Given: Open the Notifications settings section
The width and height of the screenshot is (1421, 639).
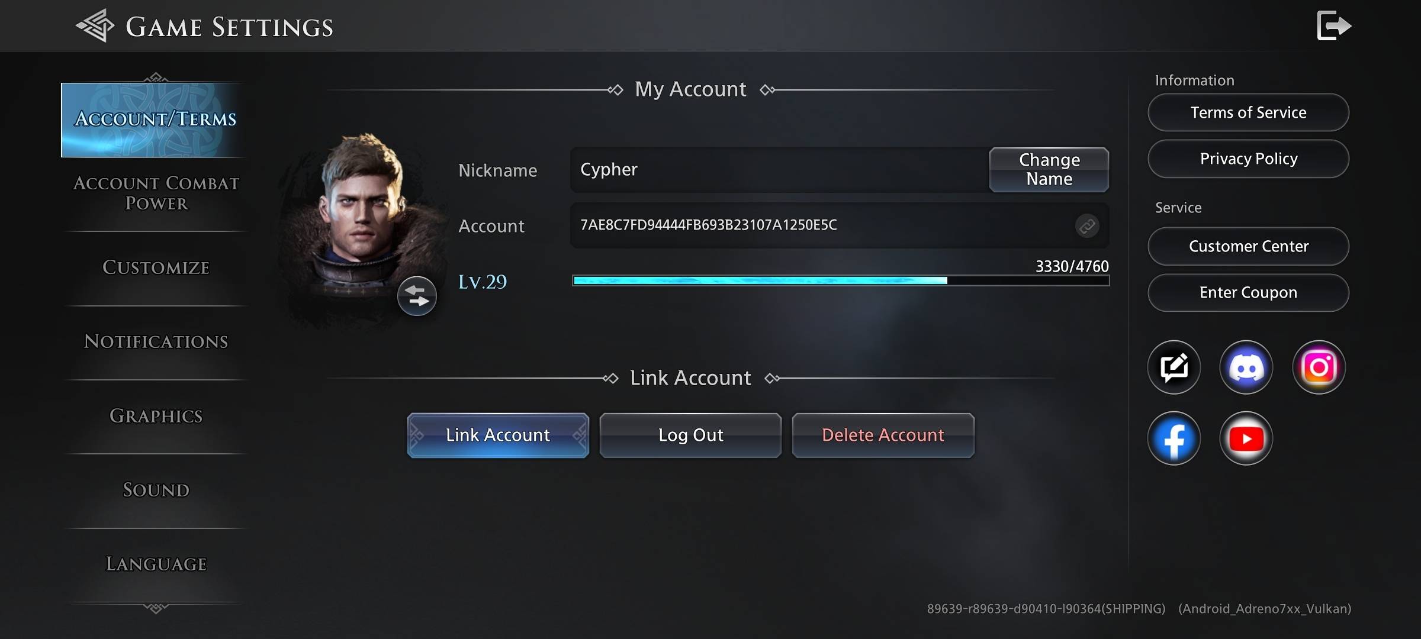Looking at the screenshot, I should 156,341.
